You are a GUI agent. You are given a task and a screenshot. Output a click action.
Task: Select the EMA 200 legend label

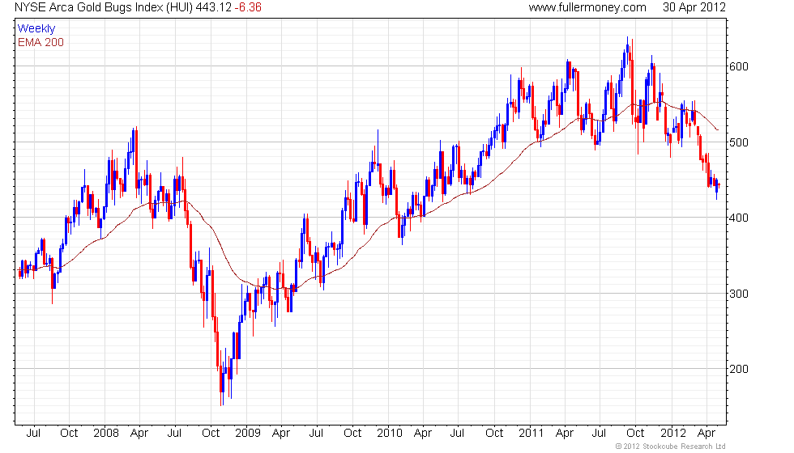[x=41, y=42]
